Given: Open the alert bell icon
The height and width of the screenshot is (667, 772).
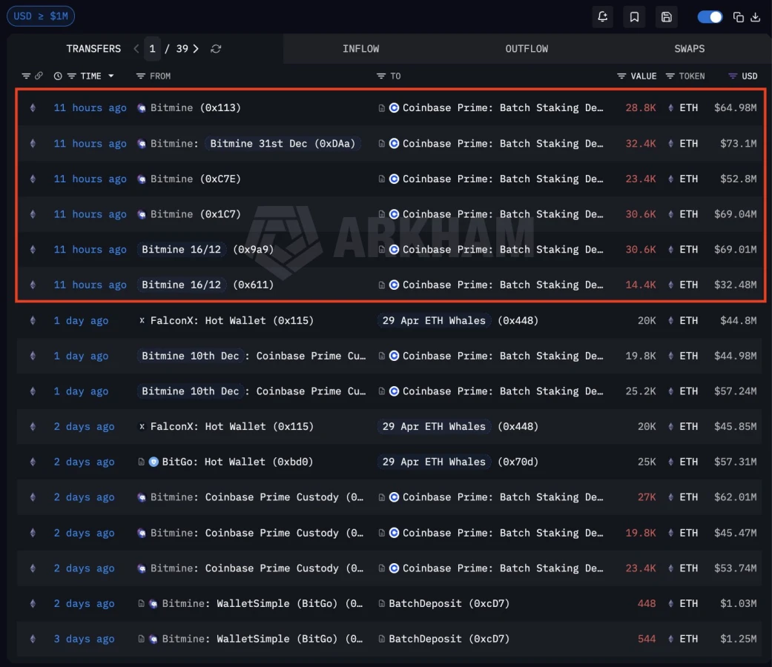Looking at the screenshot, I should point(602,17).
